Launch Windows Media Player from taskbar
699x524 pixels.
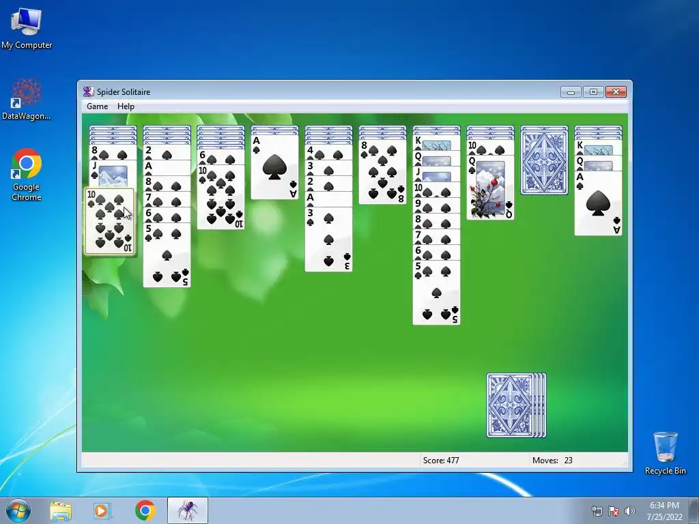pyautogui.click(x=102, y=510)
